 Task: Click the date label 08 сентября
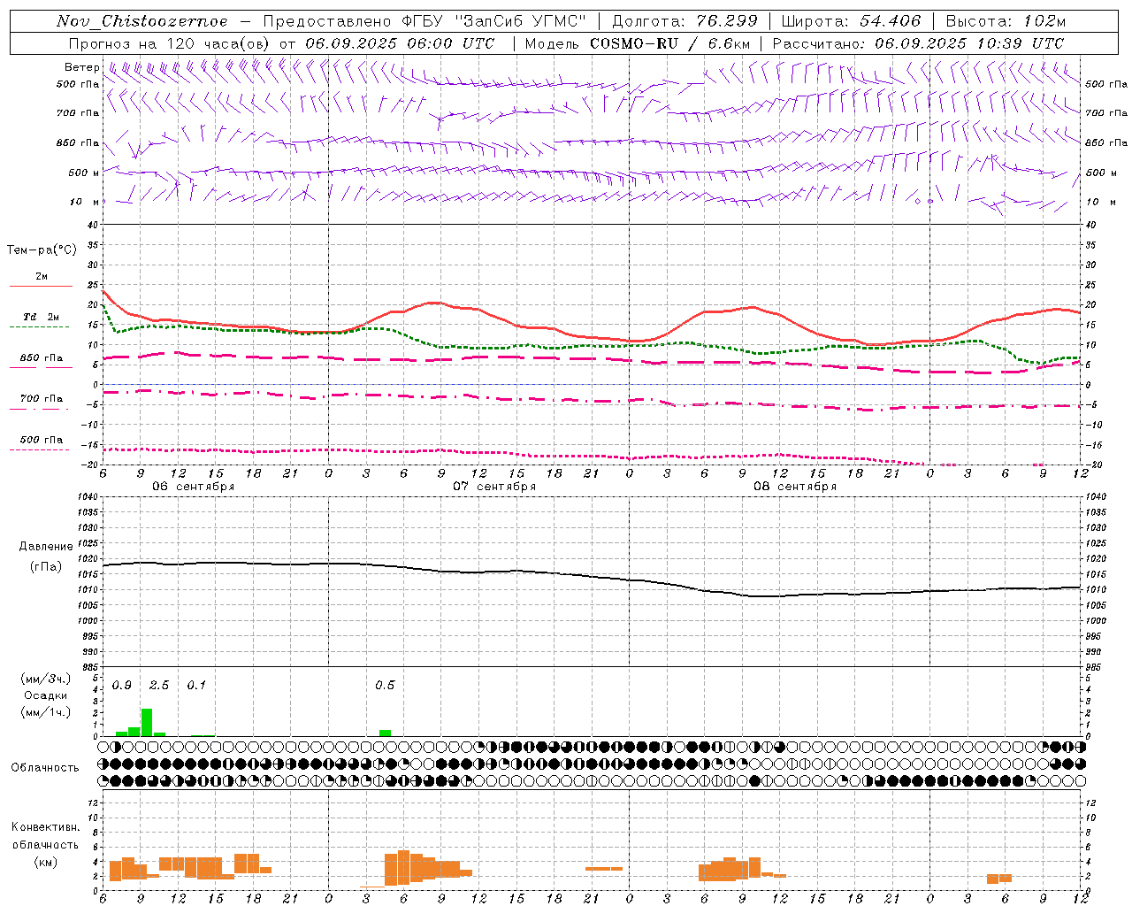click(x=795, y=487)
